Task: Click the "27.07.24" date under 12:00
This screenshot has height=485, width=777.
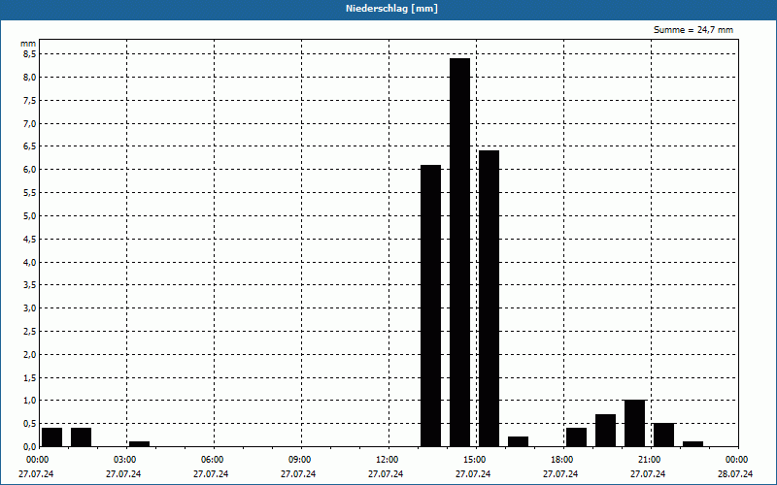Action: pyautogui.click(x=386, y=474)
